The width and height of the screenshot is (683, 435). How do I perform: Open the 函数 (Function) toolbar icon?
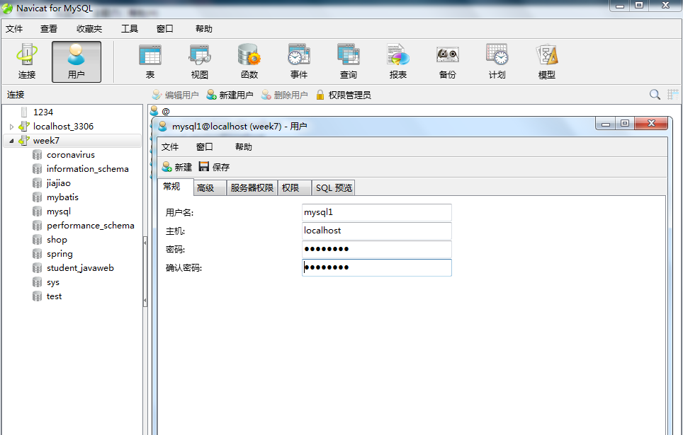coord(249,62)
